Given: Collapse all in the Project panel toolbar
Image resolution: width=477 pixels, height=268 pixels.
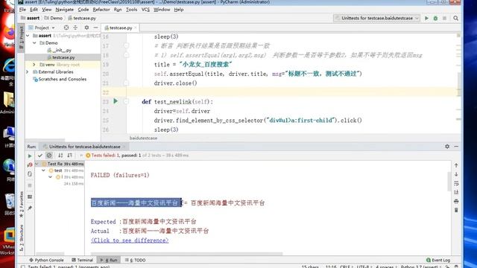Looking at the screenshot, I should (75, 28).
